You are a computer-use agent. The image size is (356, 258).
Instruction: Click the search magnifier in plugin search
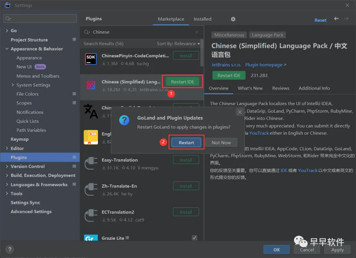87,32
